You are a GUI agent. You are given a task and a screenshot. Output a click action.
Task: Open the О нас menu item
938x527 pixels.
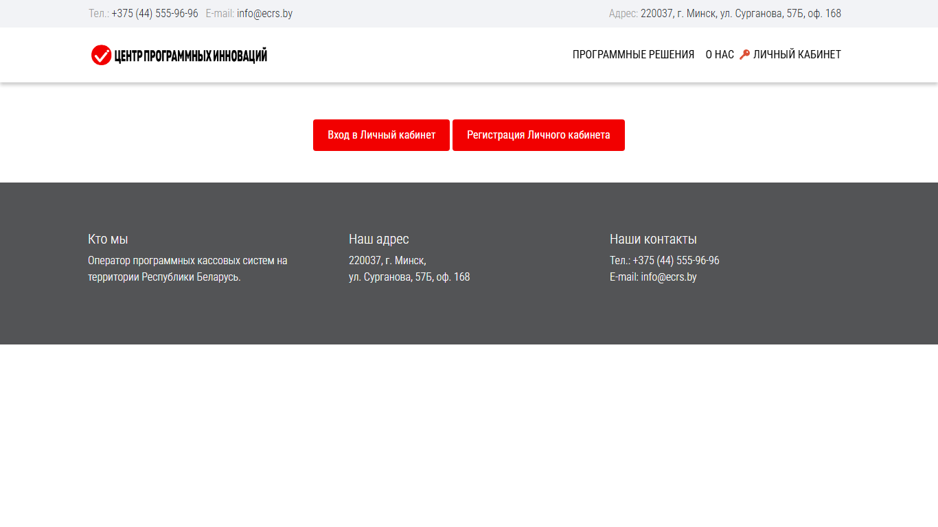pyautogui.click(x=720, y=55)
